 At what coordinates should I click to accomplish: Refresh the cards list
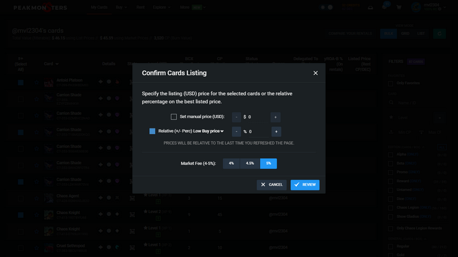[x=440, y=33]
